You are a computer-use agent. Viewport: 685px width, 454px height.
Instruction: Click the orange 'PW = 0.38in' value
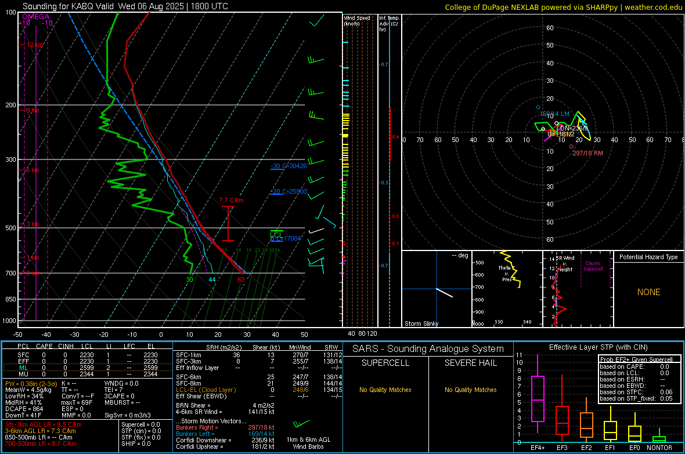tap(30, 383)
